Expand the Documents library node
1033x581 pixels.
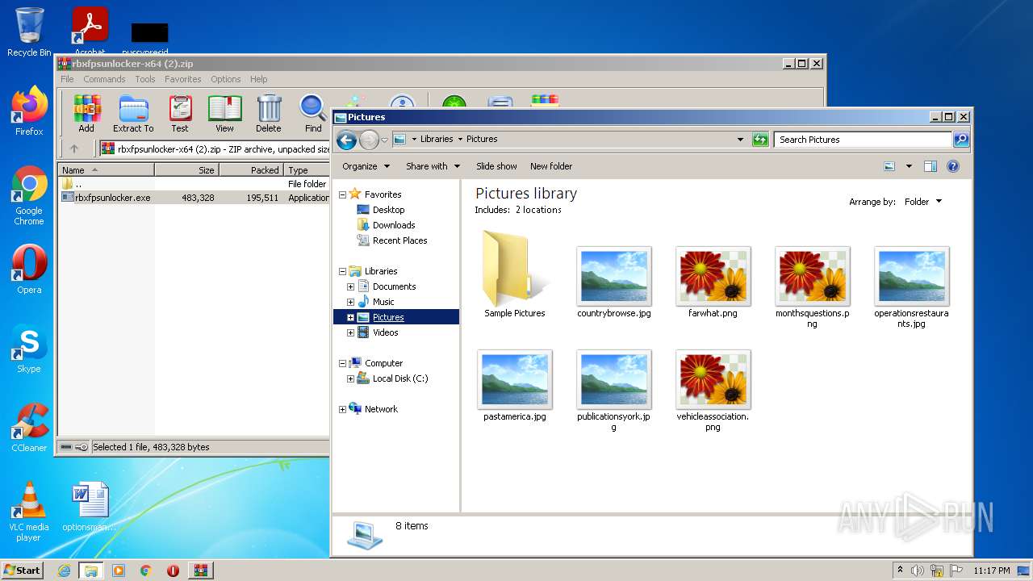(350, 286)
